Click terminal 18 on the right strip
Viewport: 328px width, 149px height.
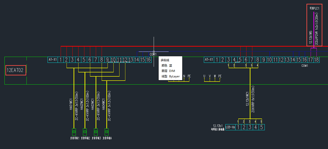pyautogui.click(x=316, y=60)
